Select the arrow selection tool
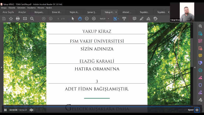 pyautogui.click(x=73, y=19)
